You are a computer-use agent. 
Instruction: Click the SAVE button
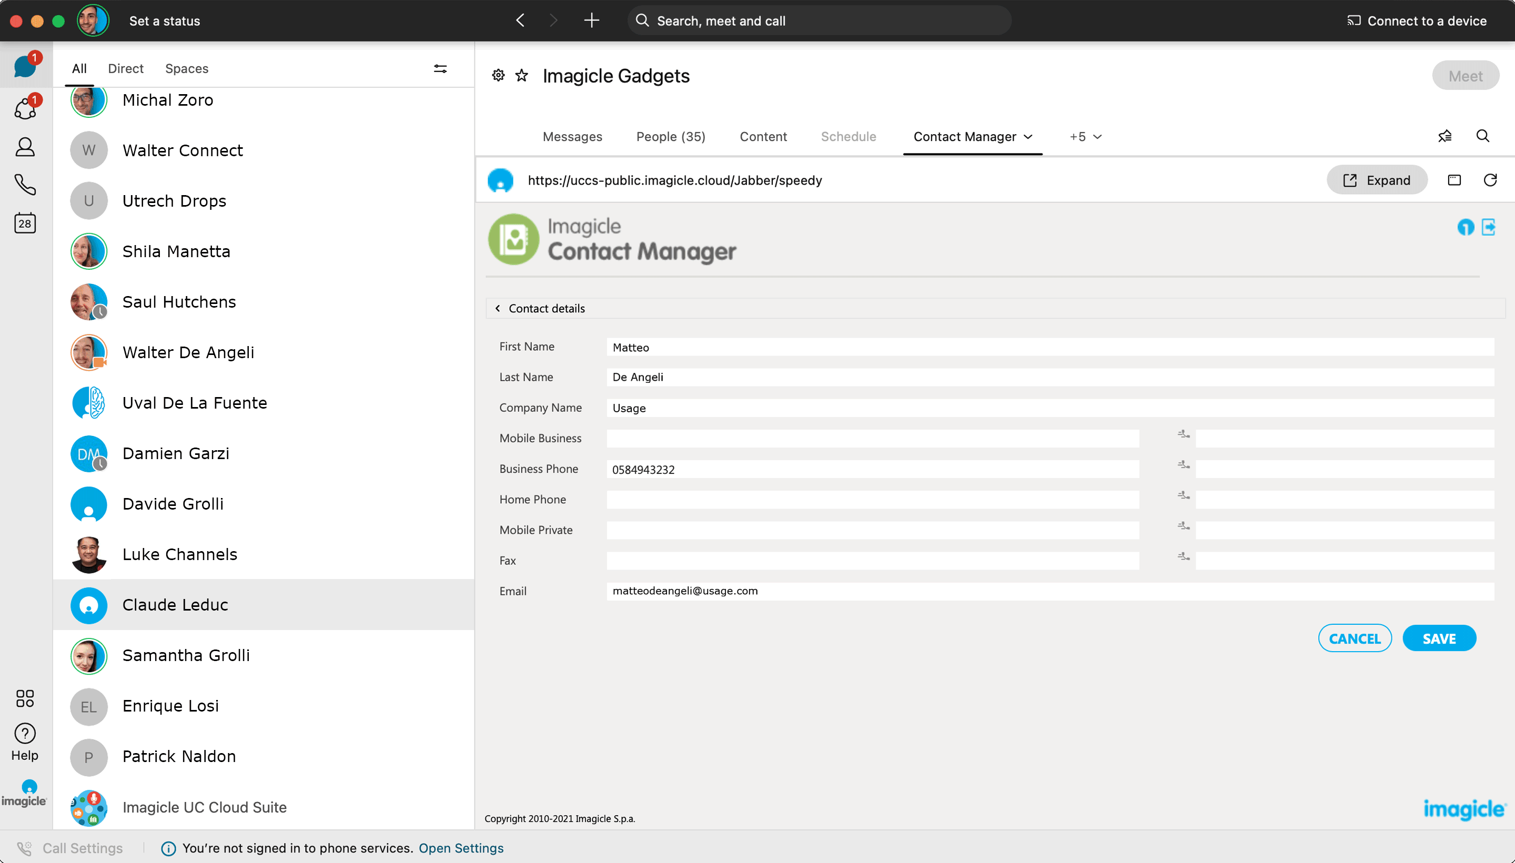(1439, 638)
